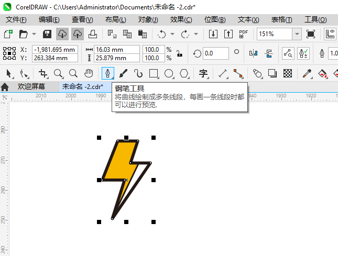Click the width field 16.03 mm
This screenshot has width=338, height=256.
point(117,50)
